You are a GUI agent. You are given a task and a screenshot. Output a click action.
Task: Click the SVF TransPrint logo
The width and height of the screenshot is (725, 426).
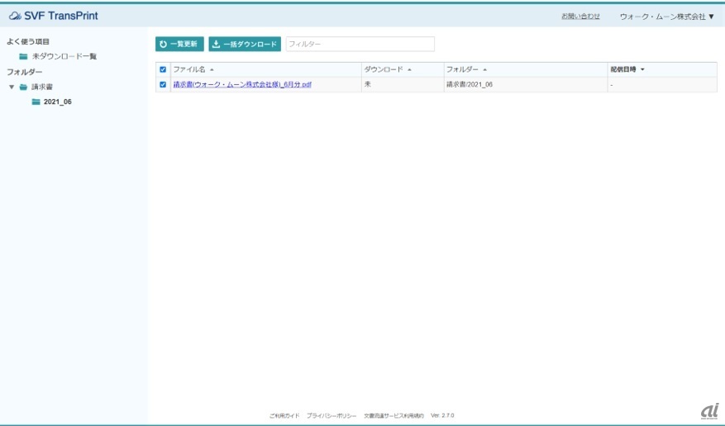tap(54, 16)
